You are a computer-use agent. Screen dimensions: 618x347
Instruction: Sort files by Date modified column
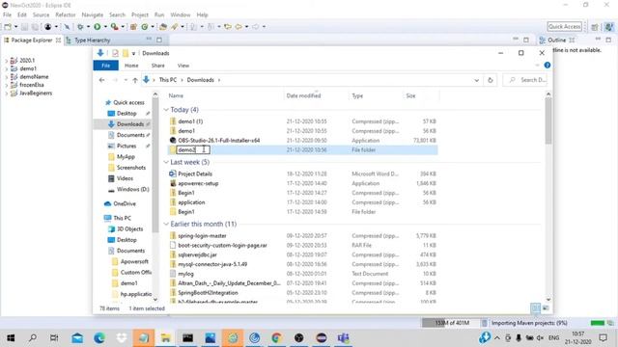coord(316,95)
